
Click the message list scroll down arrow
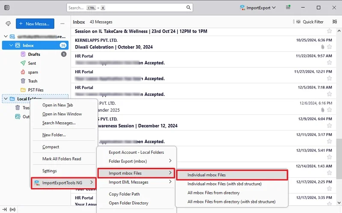(x=339, y=203)
